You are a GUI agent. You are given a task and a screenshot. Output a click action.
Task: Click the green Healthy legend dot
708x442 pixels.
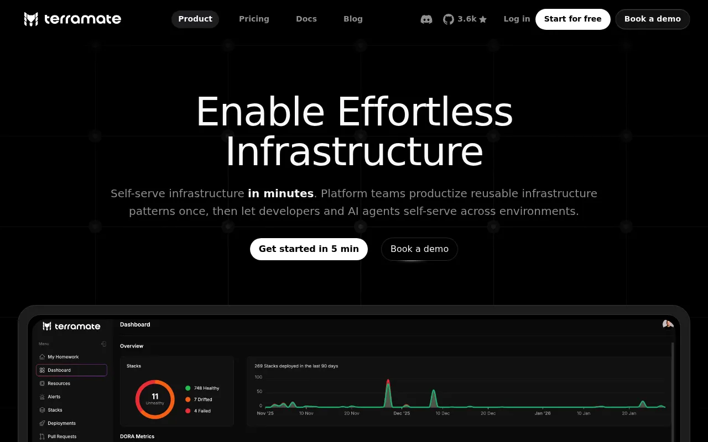[188, 388]
